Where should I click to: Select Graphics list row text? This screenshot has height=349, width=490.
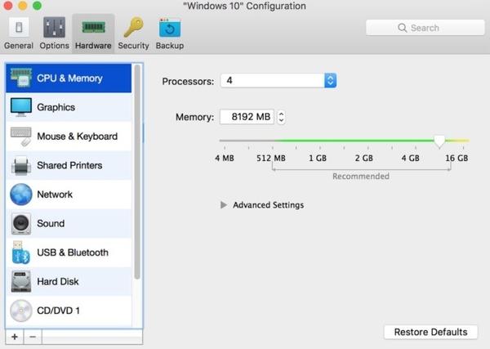click(x=56, y=107)
